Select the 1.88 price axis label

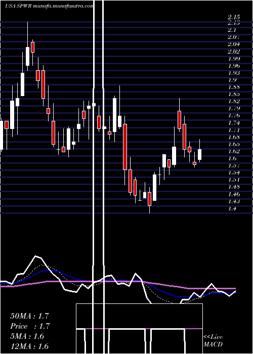[x=234, y=87]
